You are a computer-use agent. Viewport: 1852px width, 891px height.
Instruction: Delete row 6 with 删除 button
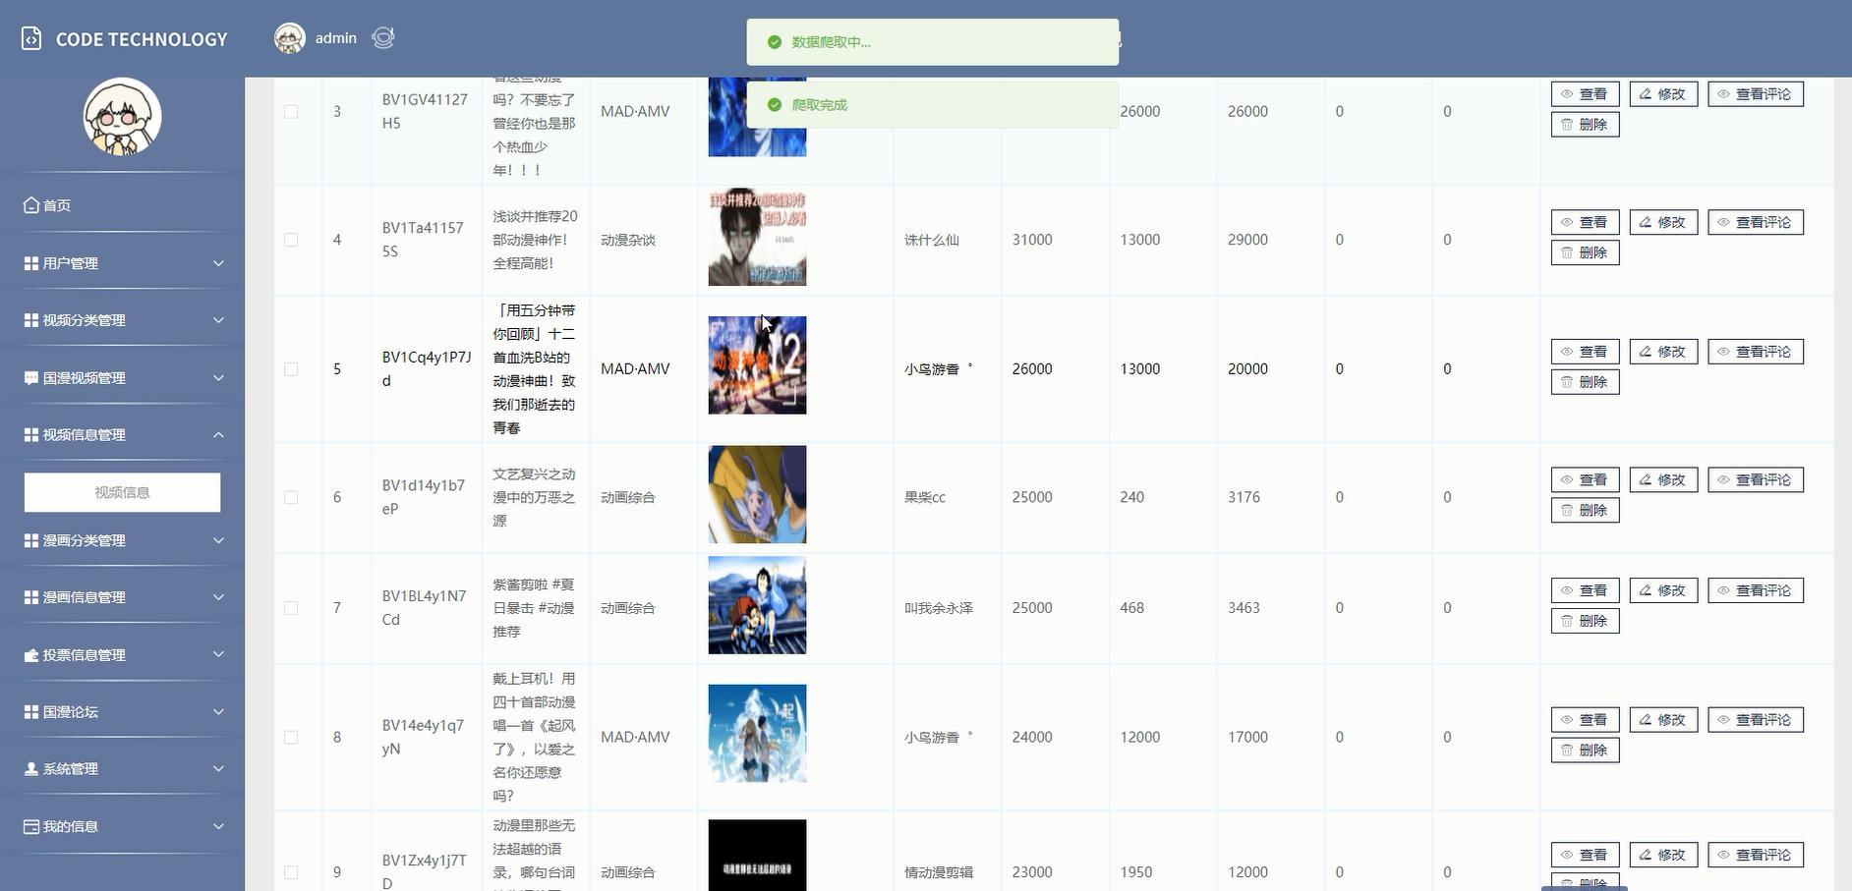click(1585, 510)
